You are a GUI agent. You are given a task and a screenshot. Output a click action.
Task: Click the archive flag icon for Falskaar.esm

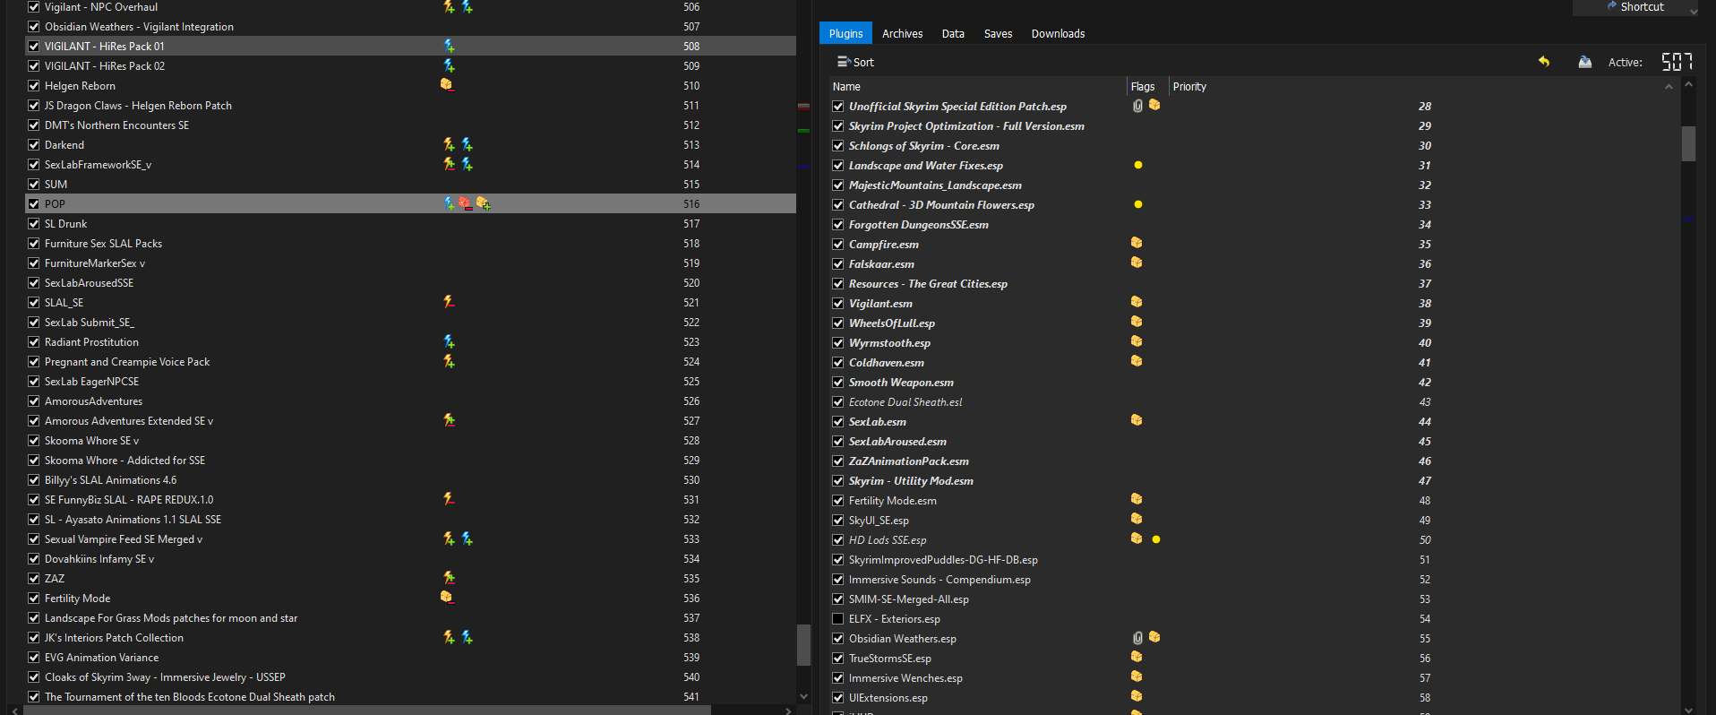(1137, 263)
